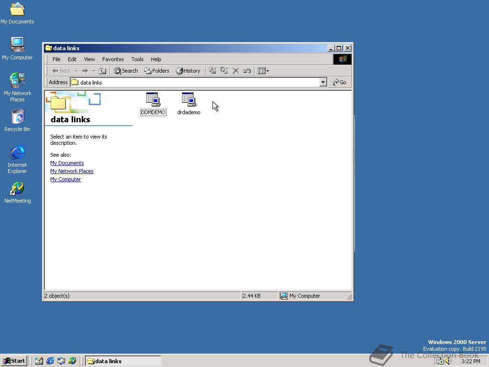Follow the My Computer link
This screenshot has width=489, height=367.
65,179
